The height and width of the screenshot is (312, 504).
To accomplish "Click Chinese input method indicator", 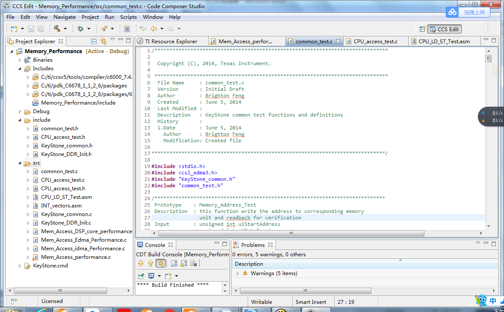I will pyautogui.click(x=493, y=301).
